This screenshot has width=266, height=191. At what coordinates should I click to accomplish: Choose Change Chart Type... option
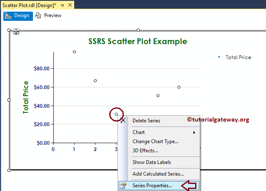(x=156, y=141)
